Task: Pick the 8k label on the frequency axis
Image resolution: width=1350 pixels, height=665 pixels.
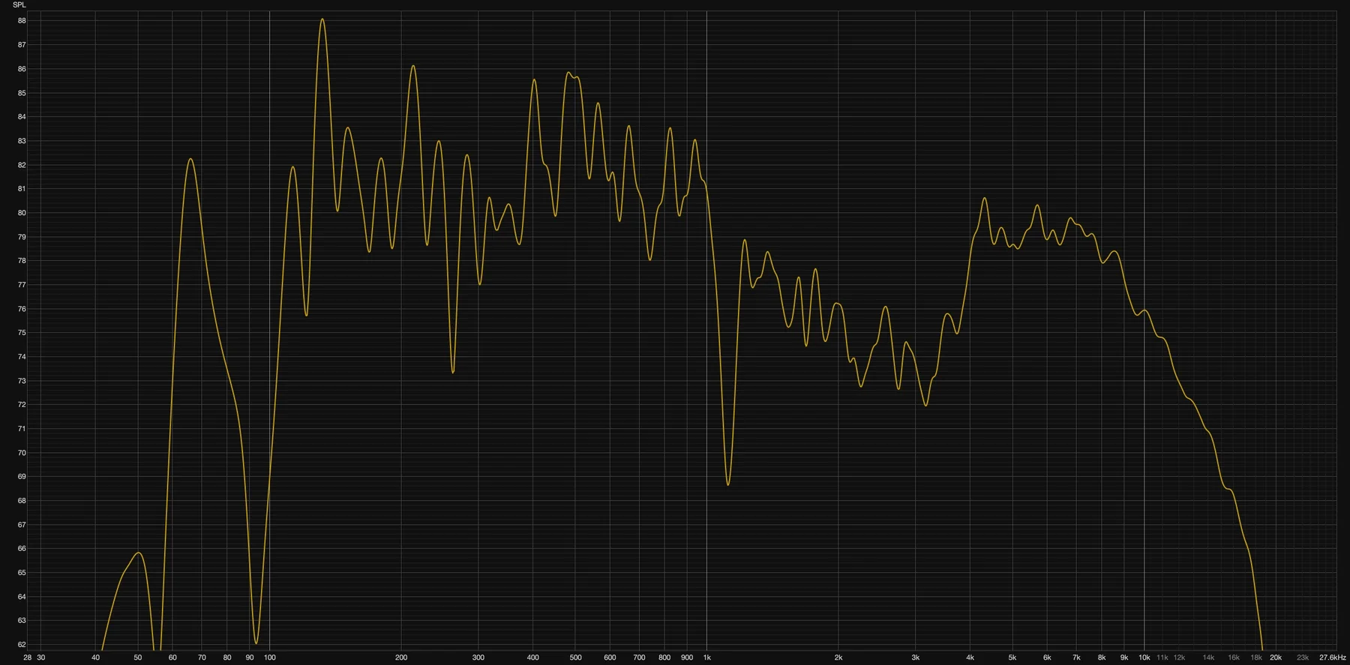Action: coord(1102,658)
